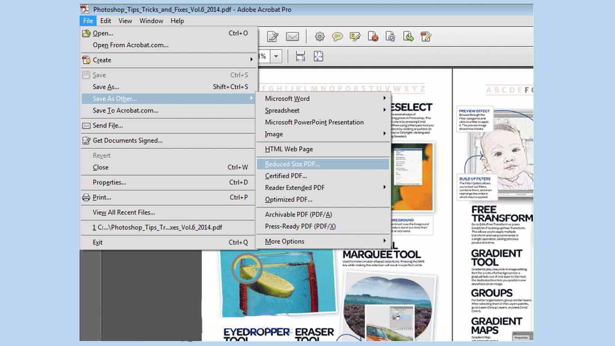Click the Acrobat PDF icon in title bar
The width and height of the screenshot is (615, 346).
[85, 9]
